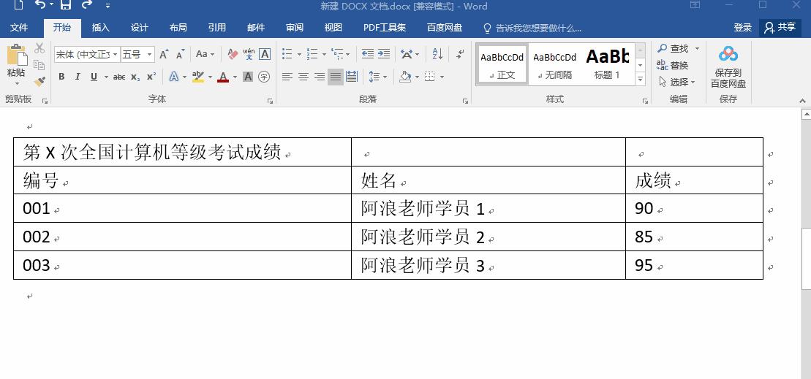The height and width of the screenshot is (379, 811).
Task: Click the table cell containing 阿浪老师学员 2
Action: (x=489, y=237)
